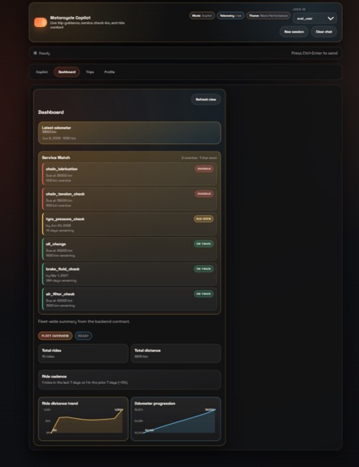Select the Dashboard tab
The image size is (359, 467).
tap(67, 72)
